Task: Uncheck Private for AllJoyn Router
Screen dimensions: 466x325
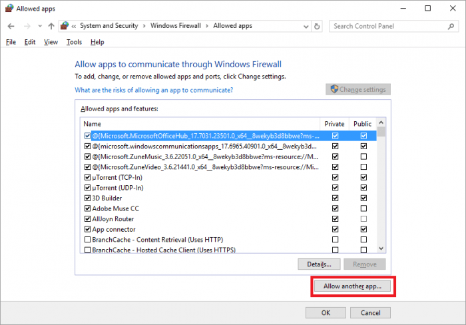Action: 336,219
